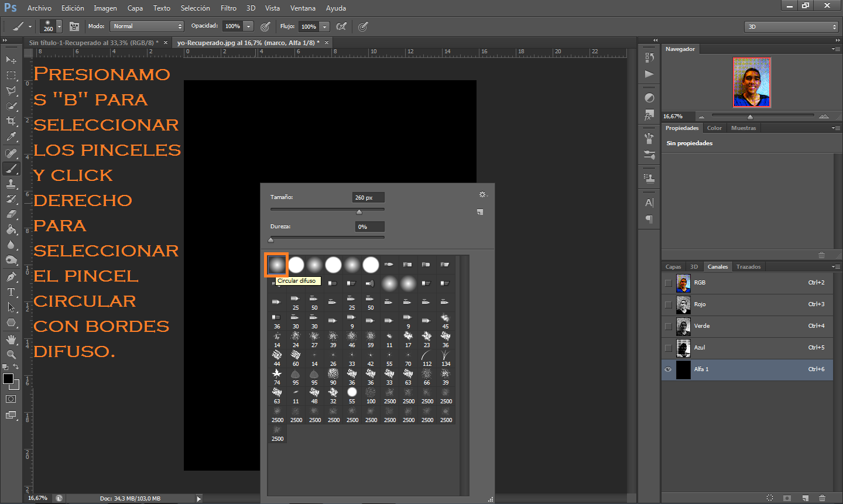Image resolution: width=843 pixels, height=504 pixels.
Task: Select the Hand tool
Action: click(x=11, y=340)
